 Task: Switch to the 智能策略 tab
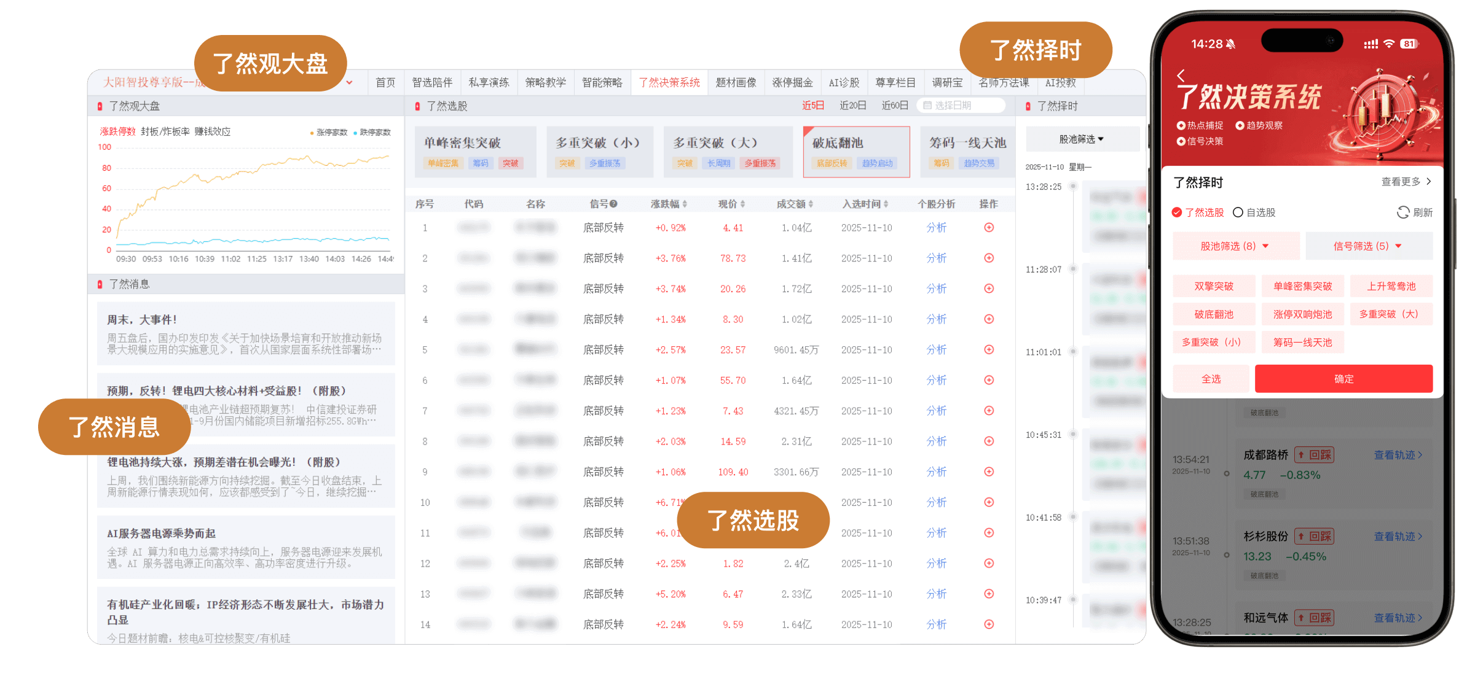point(602,82)
